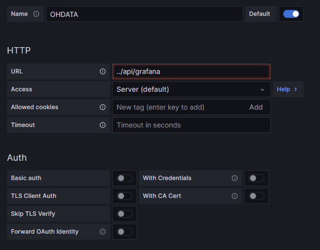The width and height of the screenshot is (320, 250).
Task: Show the Allowed cookies info tooltip icon
Action: click(103, 107)
